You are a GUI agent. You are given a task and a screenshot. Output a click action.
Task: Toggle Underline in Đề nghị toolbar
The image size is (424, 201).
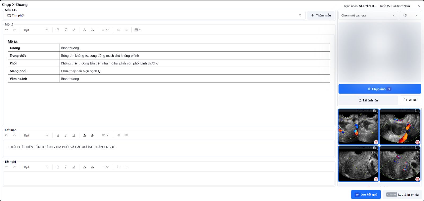(x=74, y=167)
